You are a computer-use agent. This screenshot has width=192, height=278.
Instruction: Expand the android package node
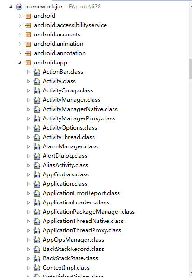coord(20,16)
